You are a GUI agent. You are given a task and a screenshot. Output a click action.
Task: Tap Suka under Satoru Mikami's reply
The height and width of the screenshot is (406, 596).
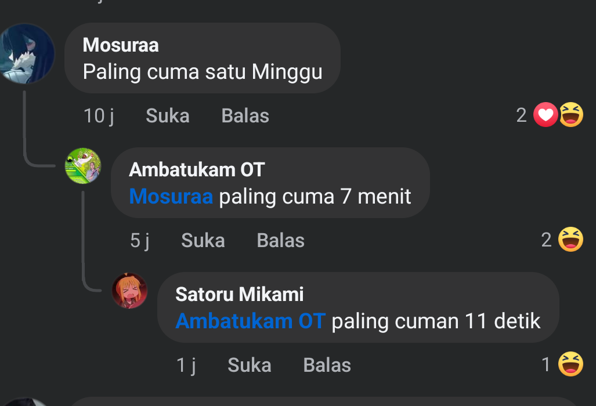pyautogui.click(x=249, y=365)
